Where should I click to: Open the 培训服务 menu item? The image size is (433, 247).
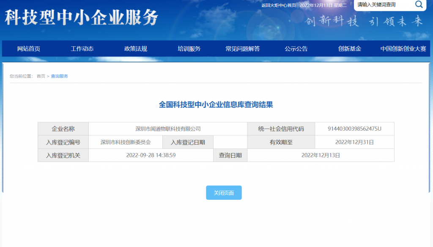[189, 49]
